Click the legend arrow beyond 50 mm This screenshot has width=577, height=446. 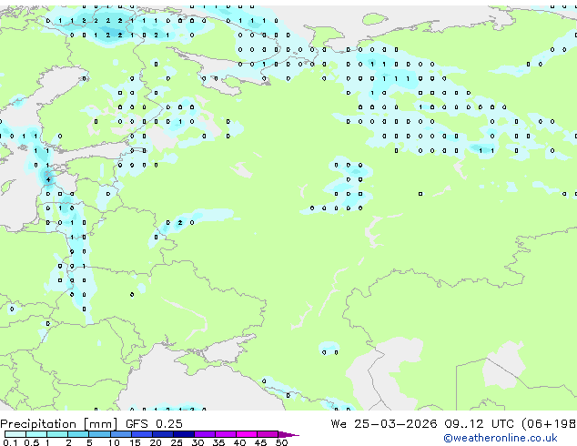point(288,434)
